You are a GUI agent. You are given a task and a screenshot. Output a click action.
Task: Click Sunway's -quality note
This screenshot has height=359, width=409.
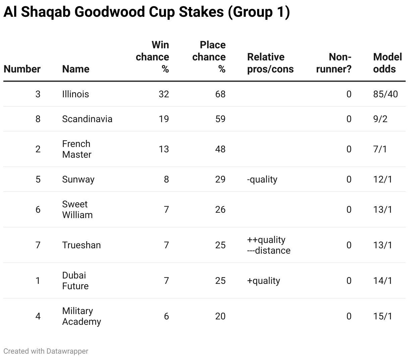[262, 179]
